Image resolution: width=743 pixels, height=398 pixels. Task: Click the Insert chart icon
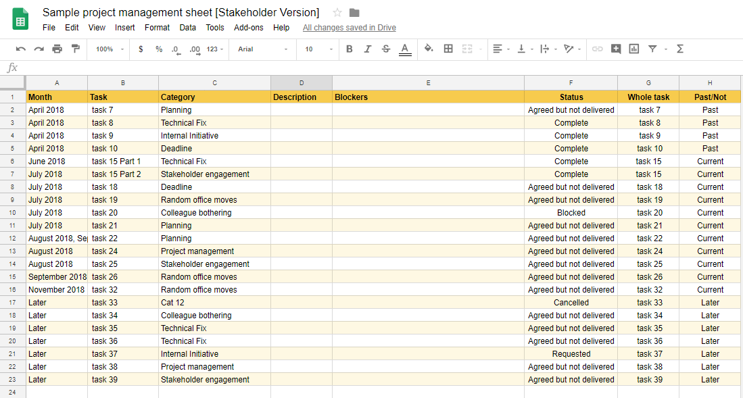point(633,49)
